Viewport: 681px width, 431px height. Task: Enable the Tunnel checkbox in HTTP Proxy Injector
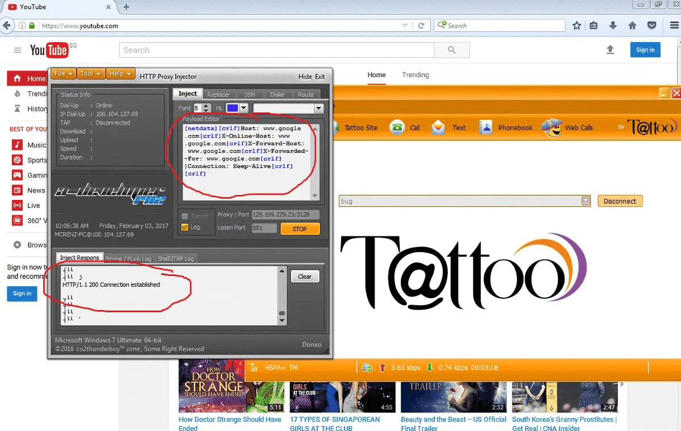[x=184, y=216]
